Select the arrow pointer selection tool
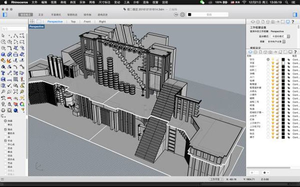 point(3,36)
